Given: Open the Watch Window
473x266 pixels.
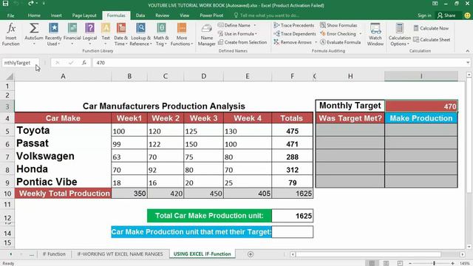Looking at the screenshot, I should pyautogui.click(x=375, y=35).
